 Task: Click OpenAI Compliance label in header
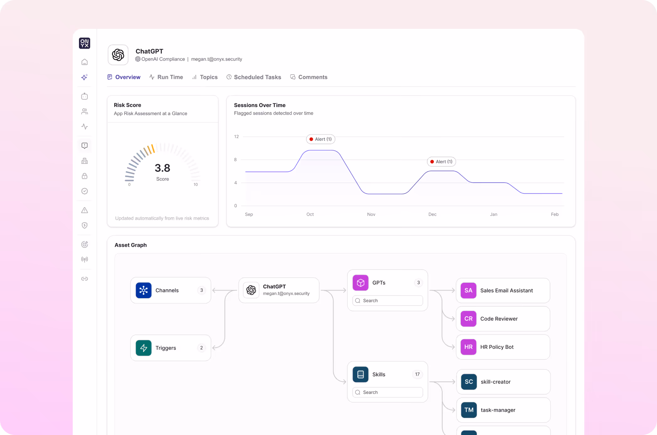coord(163,59)
